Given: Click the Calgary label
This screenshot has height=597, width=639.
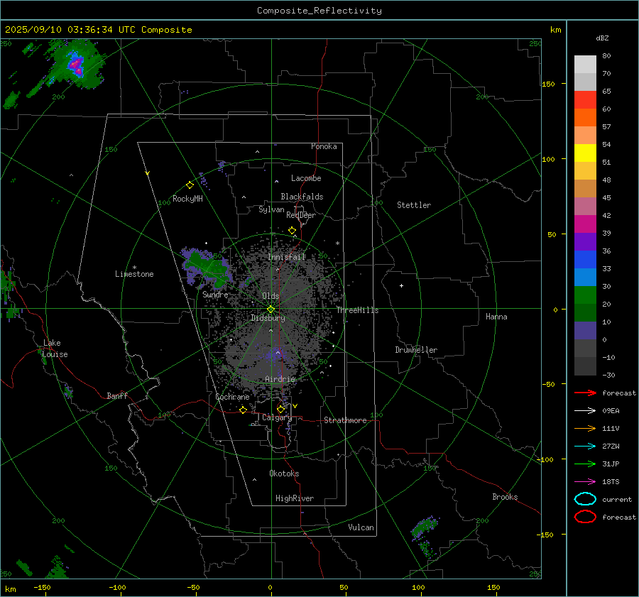Looking at the screenshot, I should 277,417.
